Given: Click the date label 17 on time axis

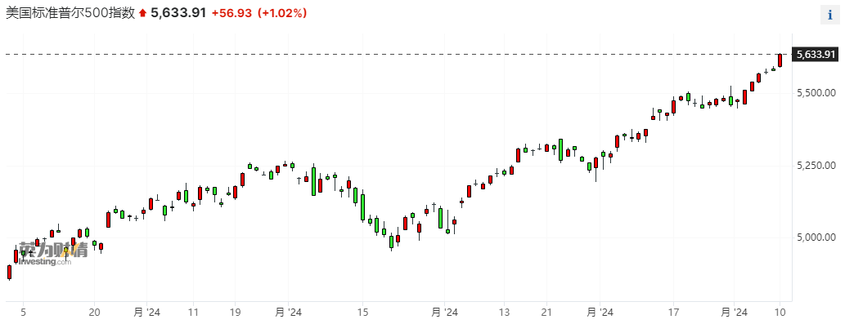Looking at the screenshot, I should coord(673,312).
